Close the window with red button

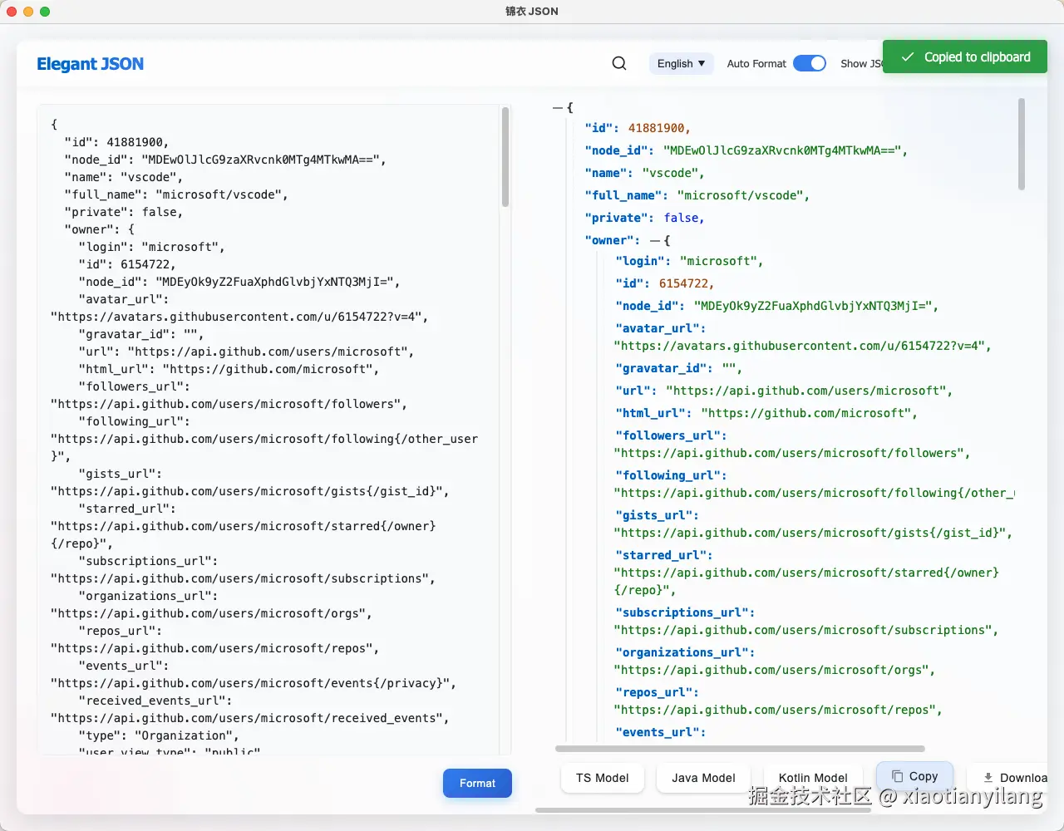click(12, 12)
